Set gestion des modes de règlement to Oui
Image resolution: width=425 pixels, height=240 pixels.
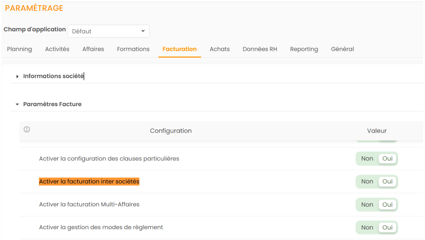pyautogui.click(x=387, y=227)
